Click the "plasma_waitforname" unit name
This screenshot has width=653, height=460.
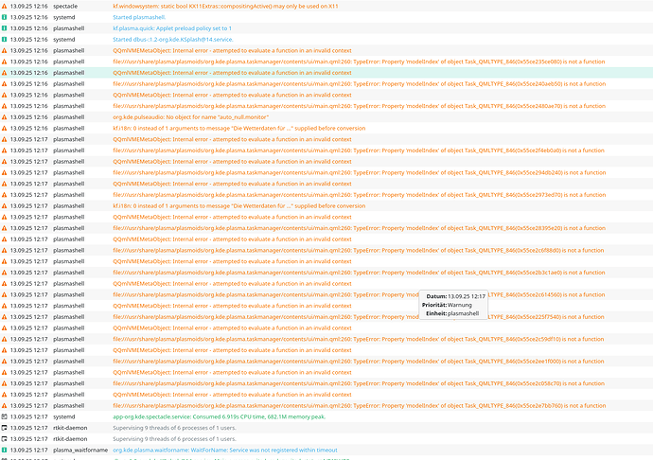tap(80, 449)
